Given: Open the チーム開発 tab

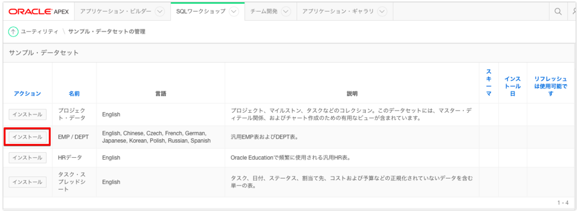Looking at the screenshot, I should point(264,11).
